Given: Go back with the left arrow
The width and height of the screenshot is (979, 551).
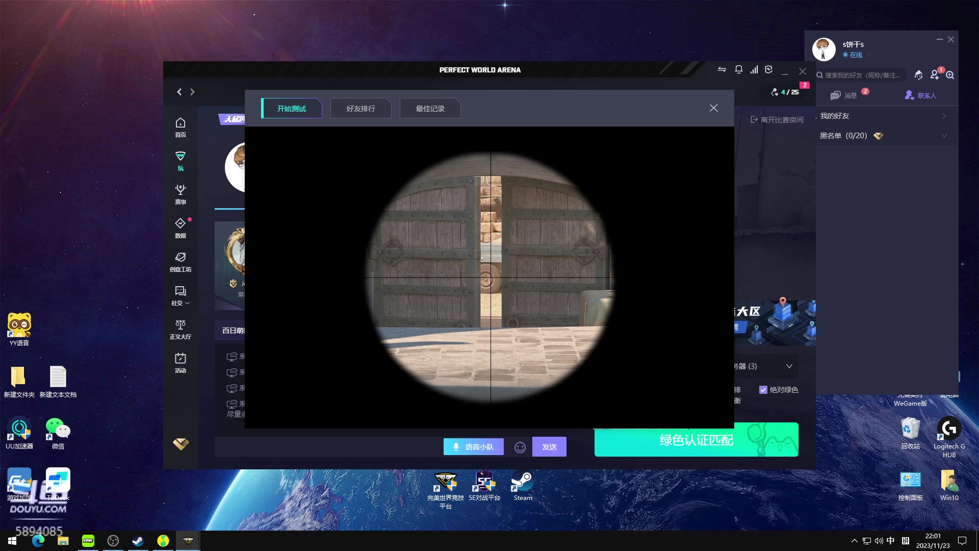Looking at the screenshot, I should 179,92.
